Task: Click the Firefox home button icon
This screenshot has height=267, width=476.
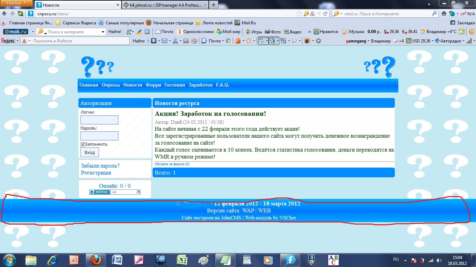Action: pos(444,14)
